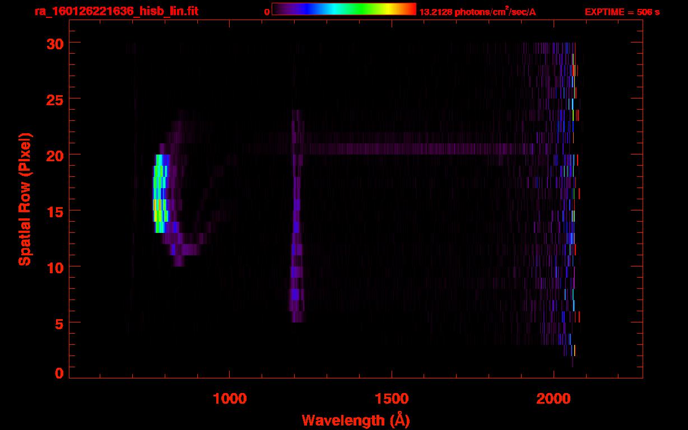Click the x-axis tick label 2000

click(x=554, y=398)
